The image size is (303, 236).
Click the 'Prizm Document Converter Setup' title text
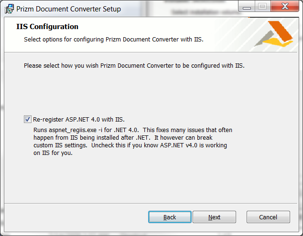click(x=69, y=9)
